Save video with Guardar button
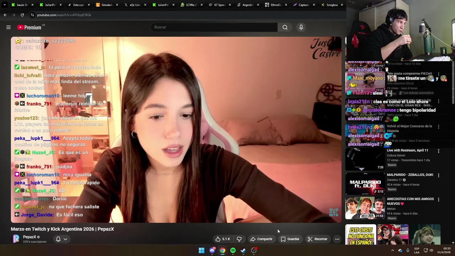 (290, 239)
